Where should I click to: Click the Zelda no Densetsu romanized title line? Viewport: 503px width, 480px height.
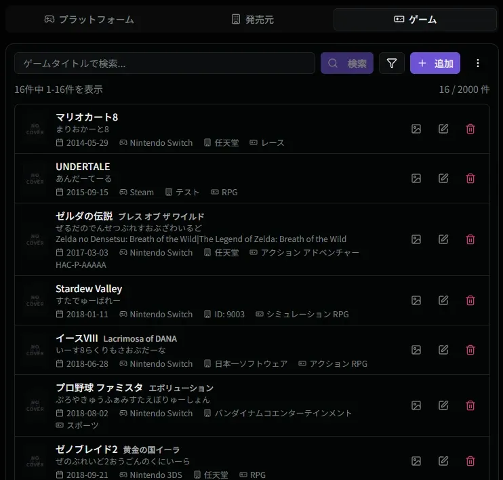click(x=201, y=239)
